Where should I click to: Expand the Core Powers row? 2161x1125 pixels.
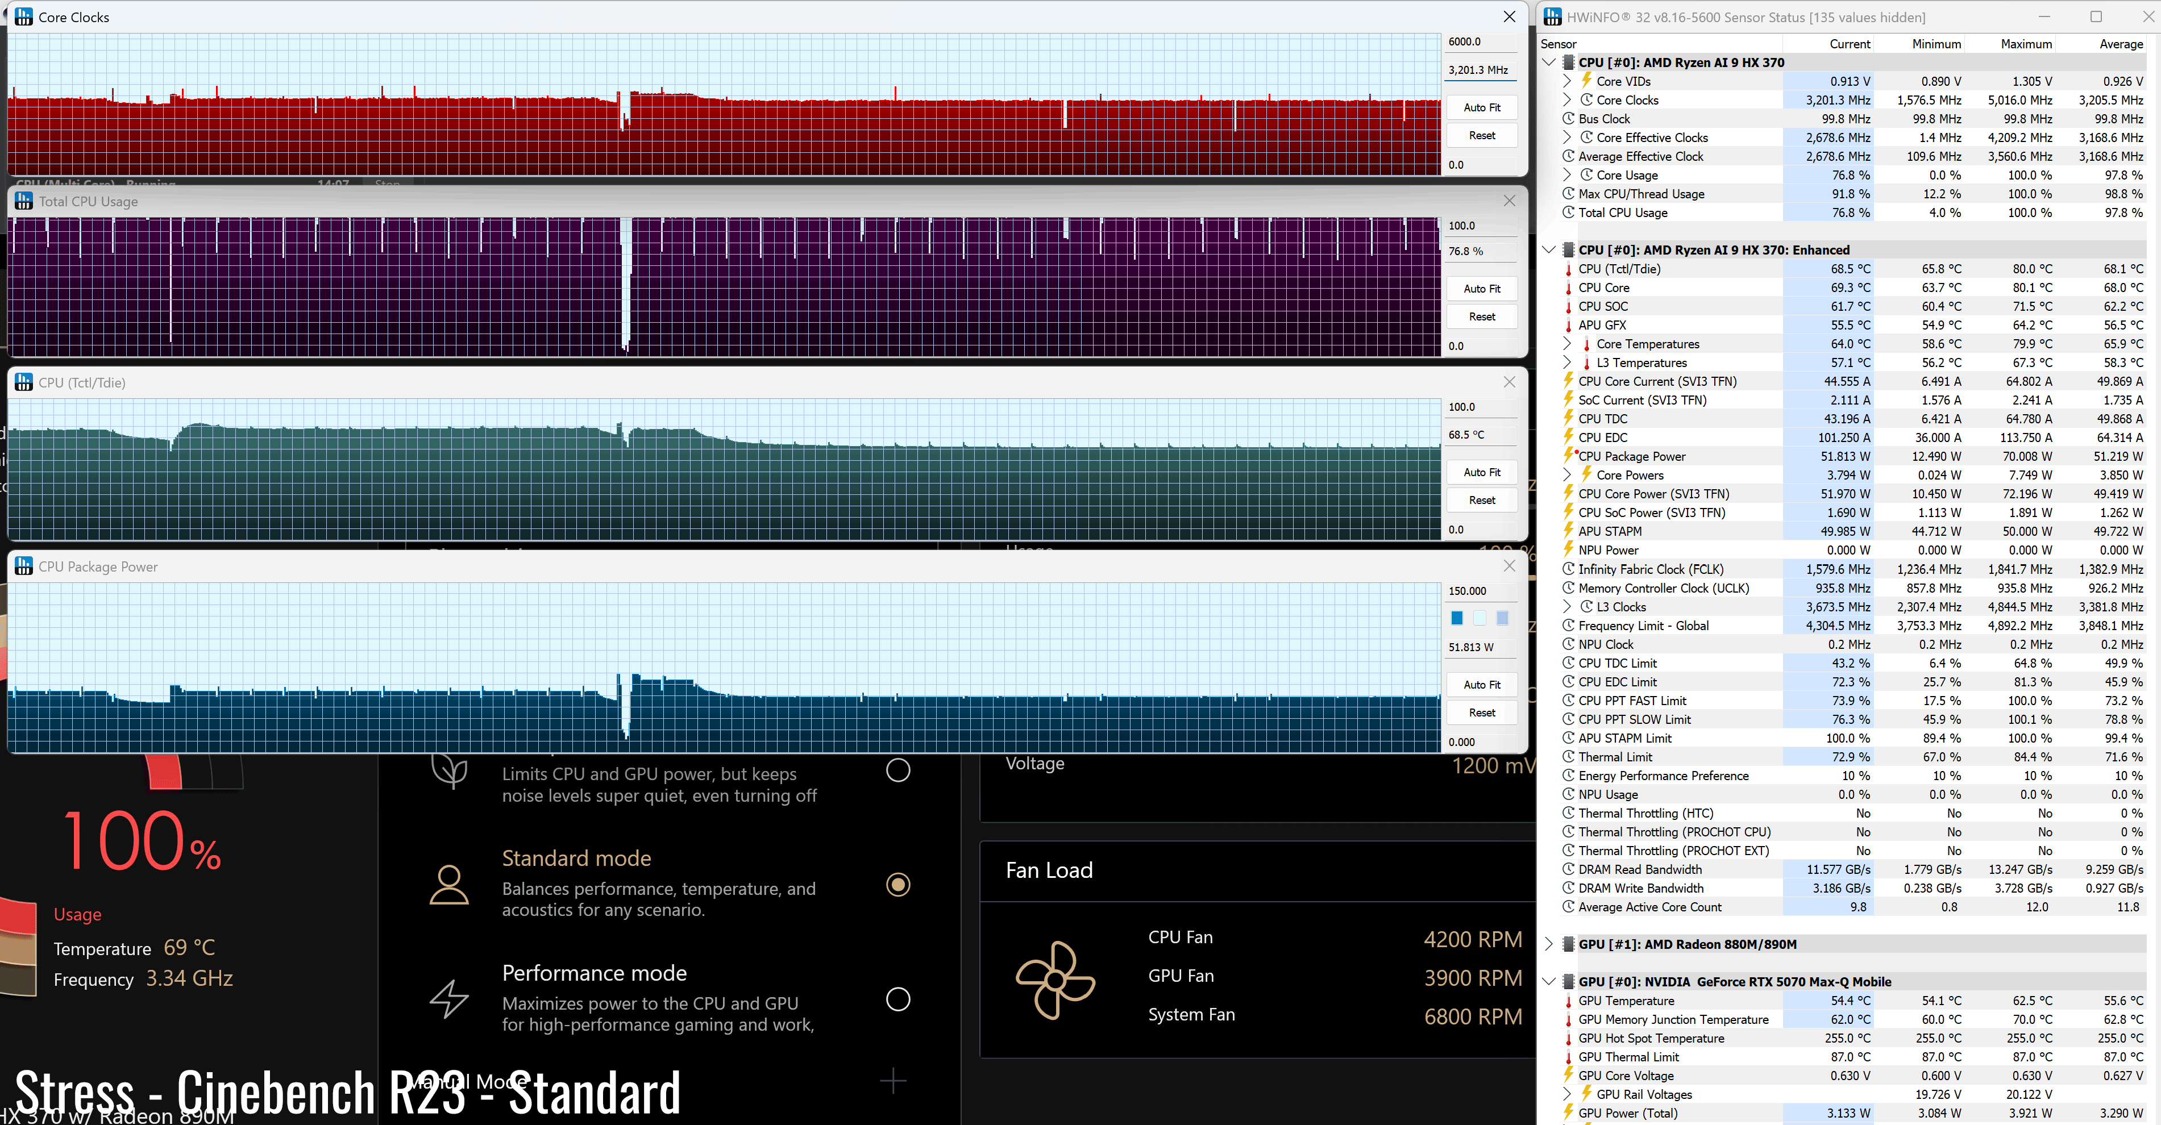[1567, 476]
